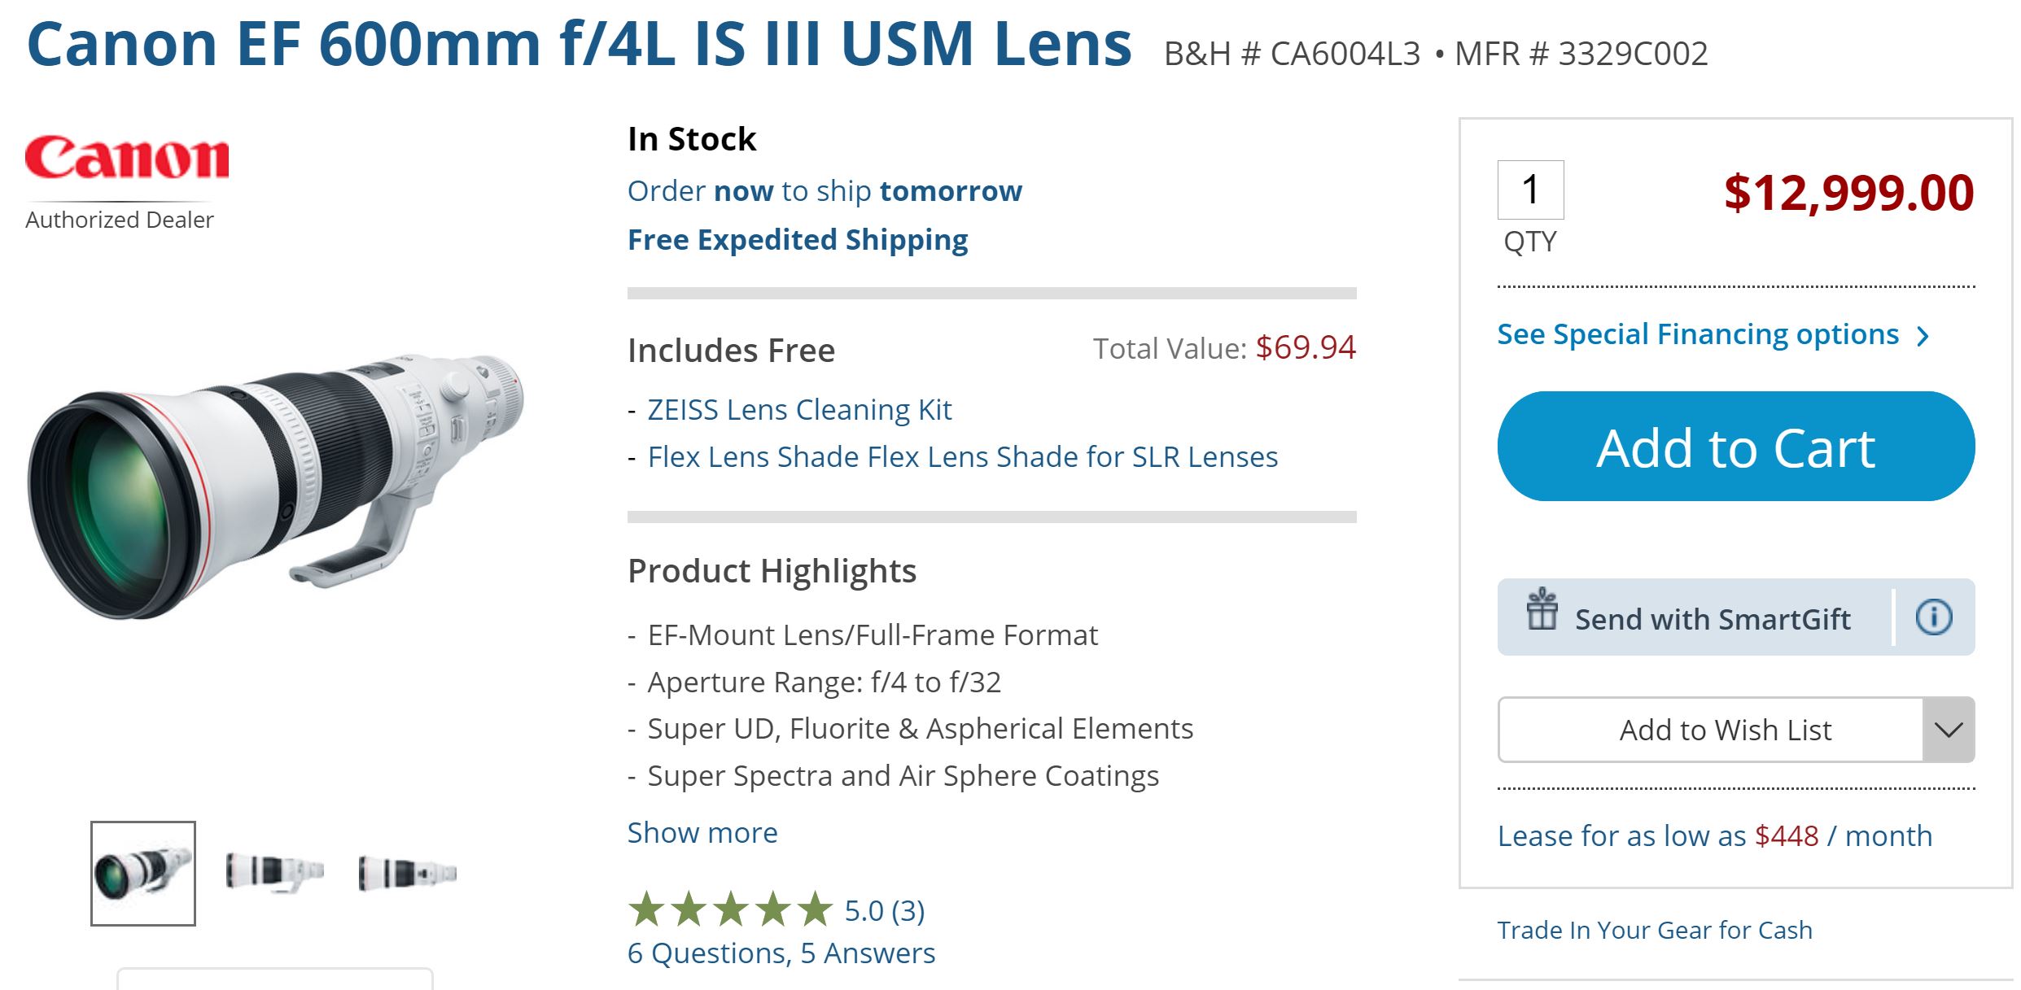Image resolution: width=2021 pixels, height=990 pixels.
Task: Select the first lens thumbnail
Action: tap(143, 873)
